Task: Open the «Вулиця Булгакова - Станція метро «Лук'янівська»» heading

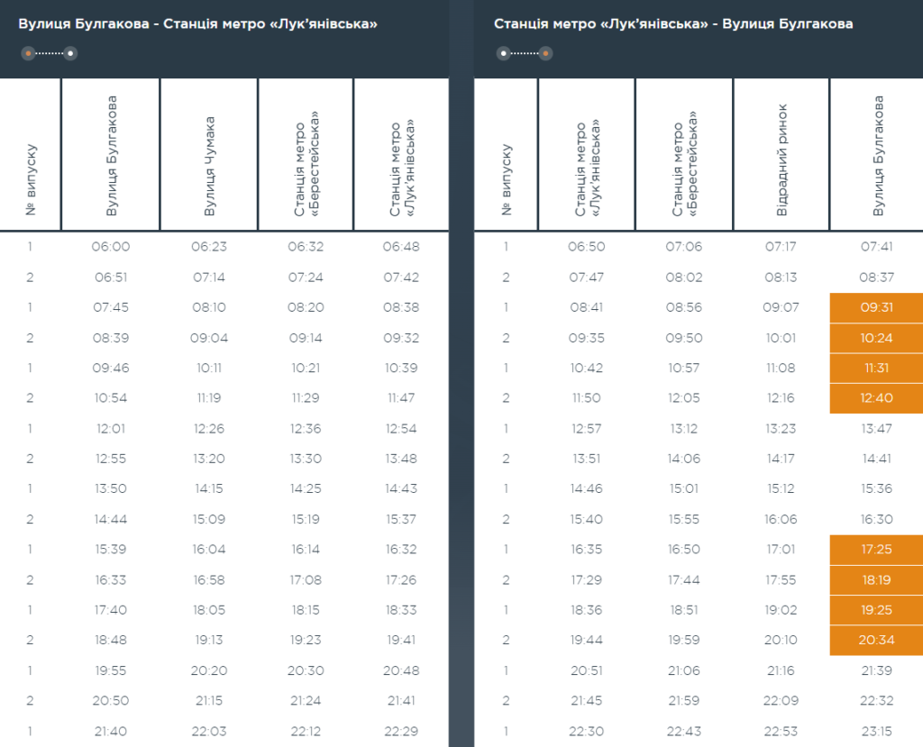Action: [x=197, y=24]
